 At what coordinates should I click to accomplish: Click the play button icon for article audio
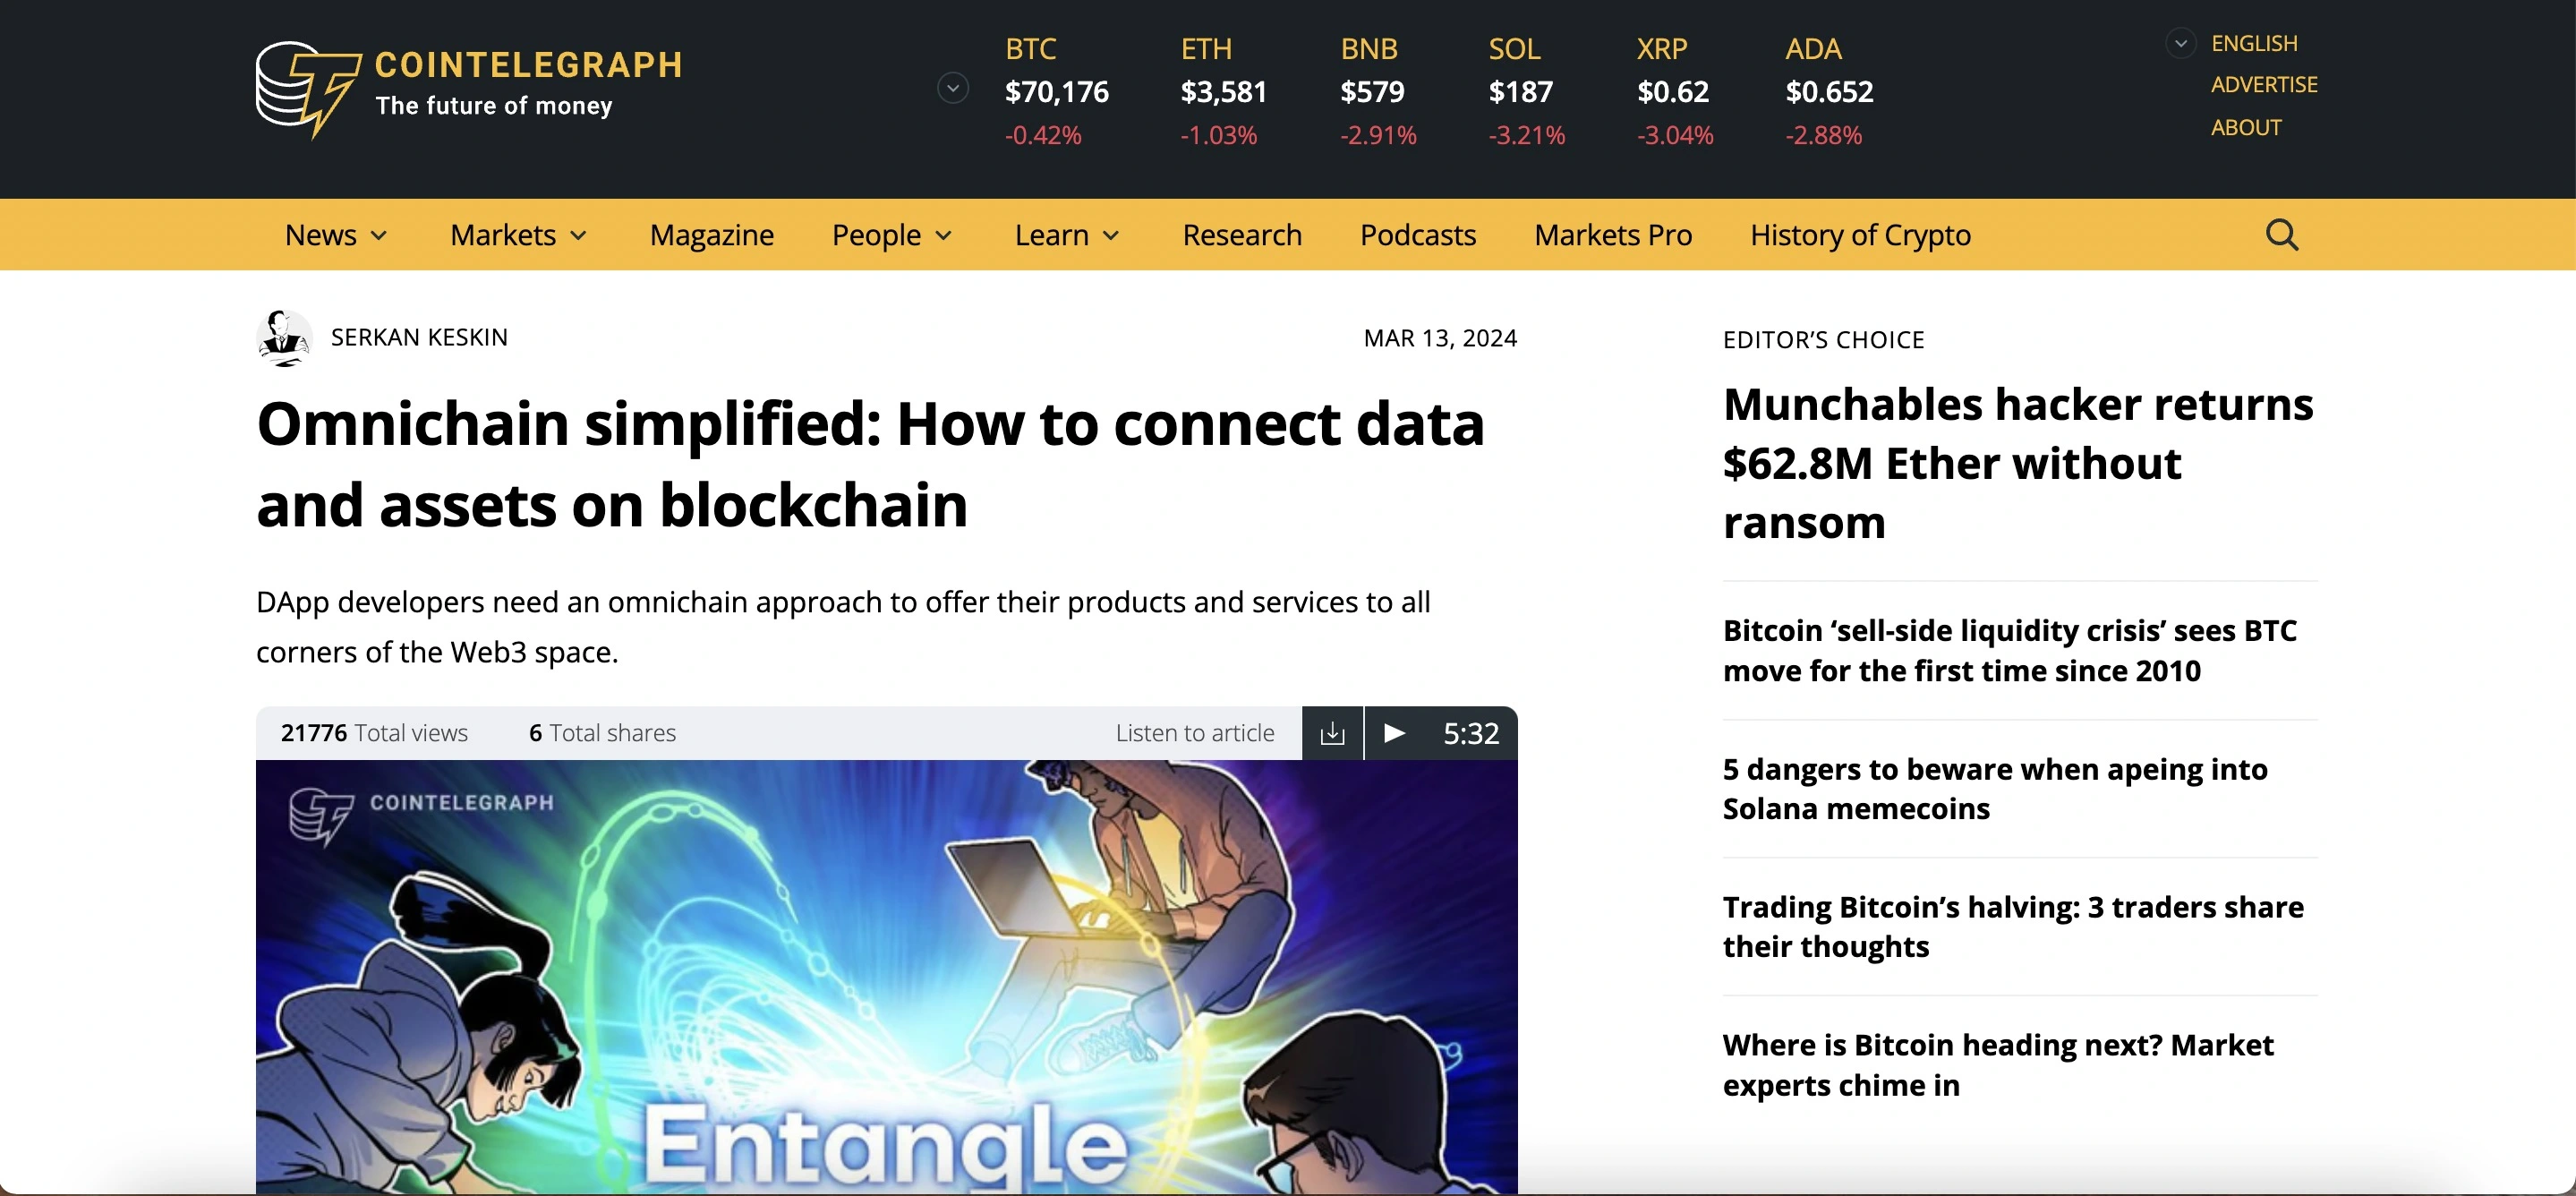click(1393, 731)
